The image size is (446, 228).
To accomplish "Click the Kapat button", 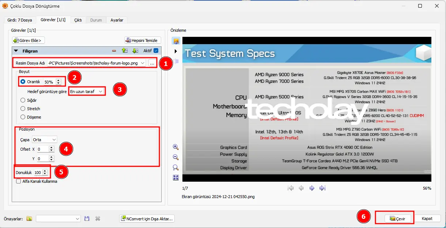I will (427, 219).
